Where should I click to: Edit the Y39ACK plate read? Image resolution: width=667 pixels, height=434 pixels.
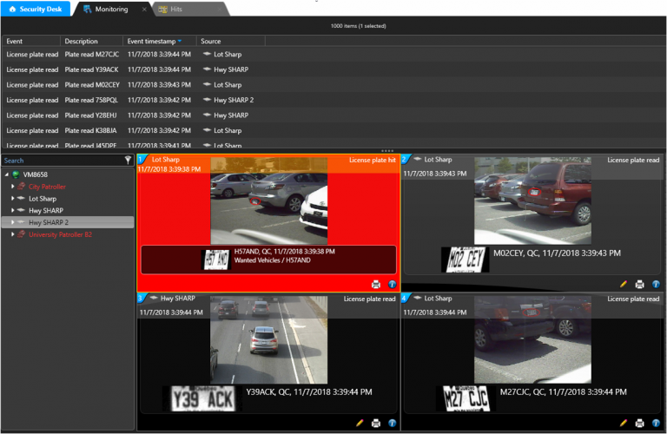pos(360,423)
